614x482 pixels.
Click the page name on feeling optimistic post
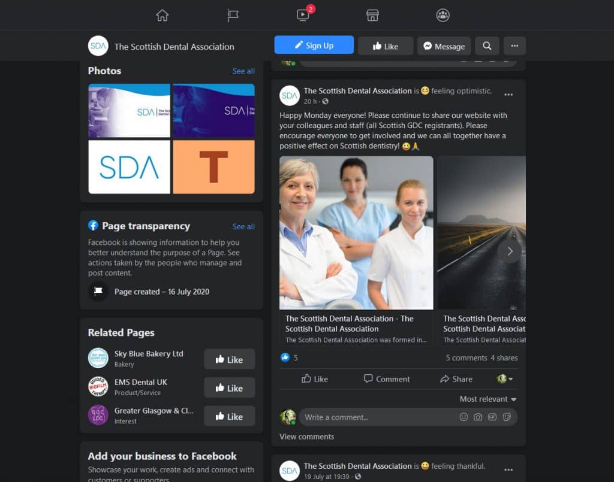pos(357,90)
